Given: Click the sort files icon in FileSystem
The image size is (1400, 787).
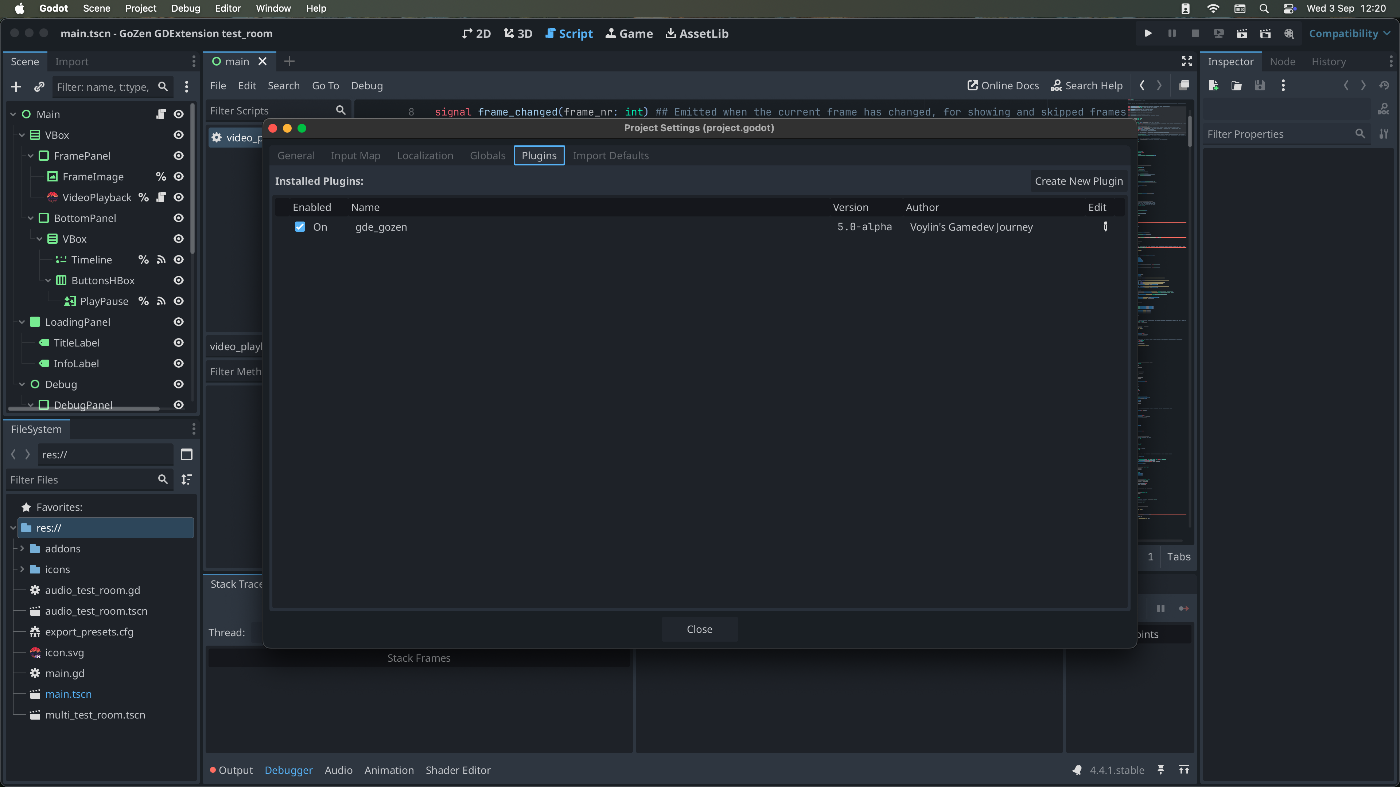Looking at the screenshot, I should pyautogui.click(x=186, y=479).
